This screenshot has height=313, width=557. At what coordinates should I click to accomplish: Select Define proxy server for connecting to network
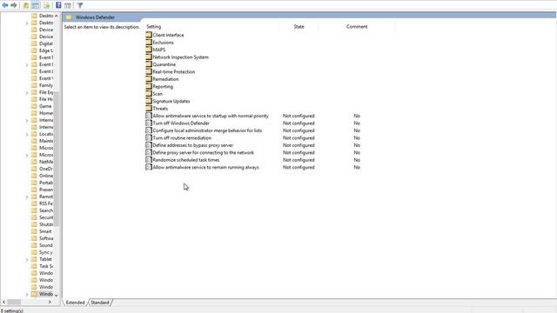tap(203, 153)
